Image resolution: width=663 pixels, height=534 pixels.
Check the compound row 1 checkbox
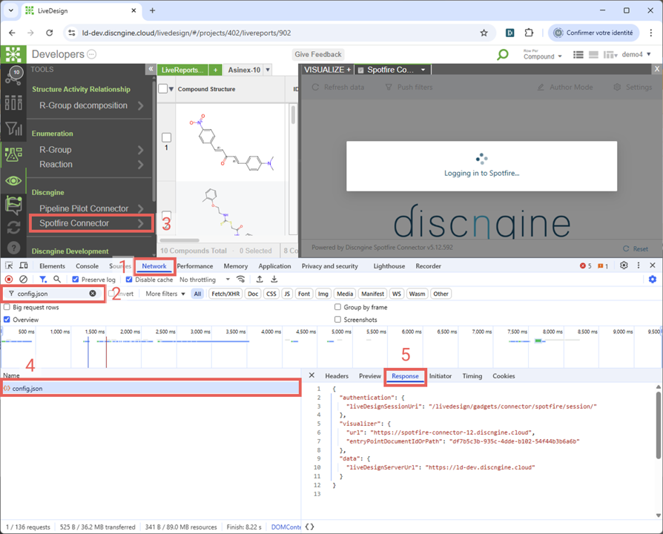click(167, 137)
